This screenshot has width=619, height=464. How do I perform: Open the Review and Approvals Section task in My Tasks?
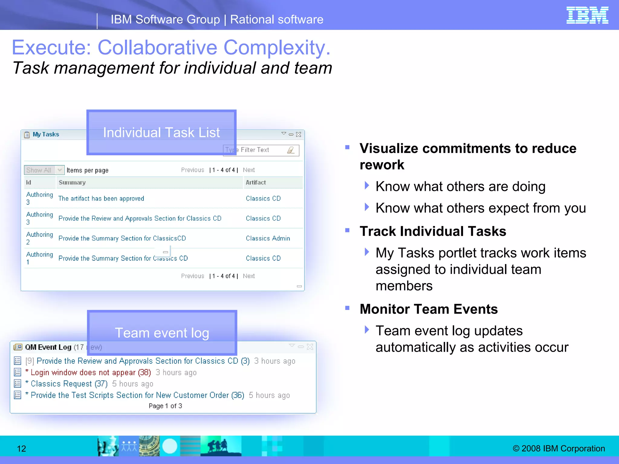coord(140,218)
